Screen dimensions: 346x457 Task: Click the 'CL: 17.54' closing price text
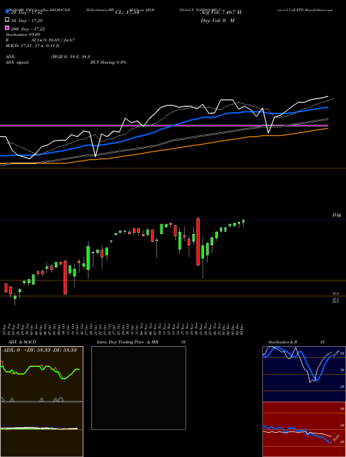[x=127, y=12]
